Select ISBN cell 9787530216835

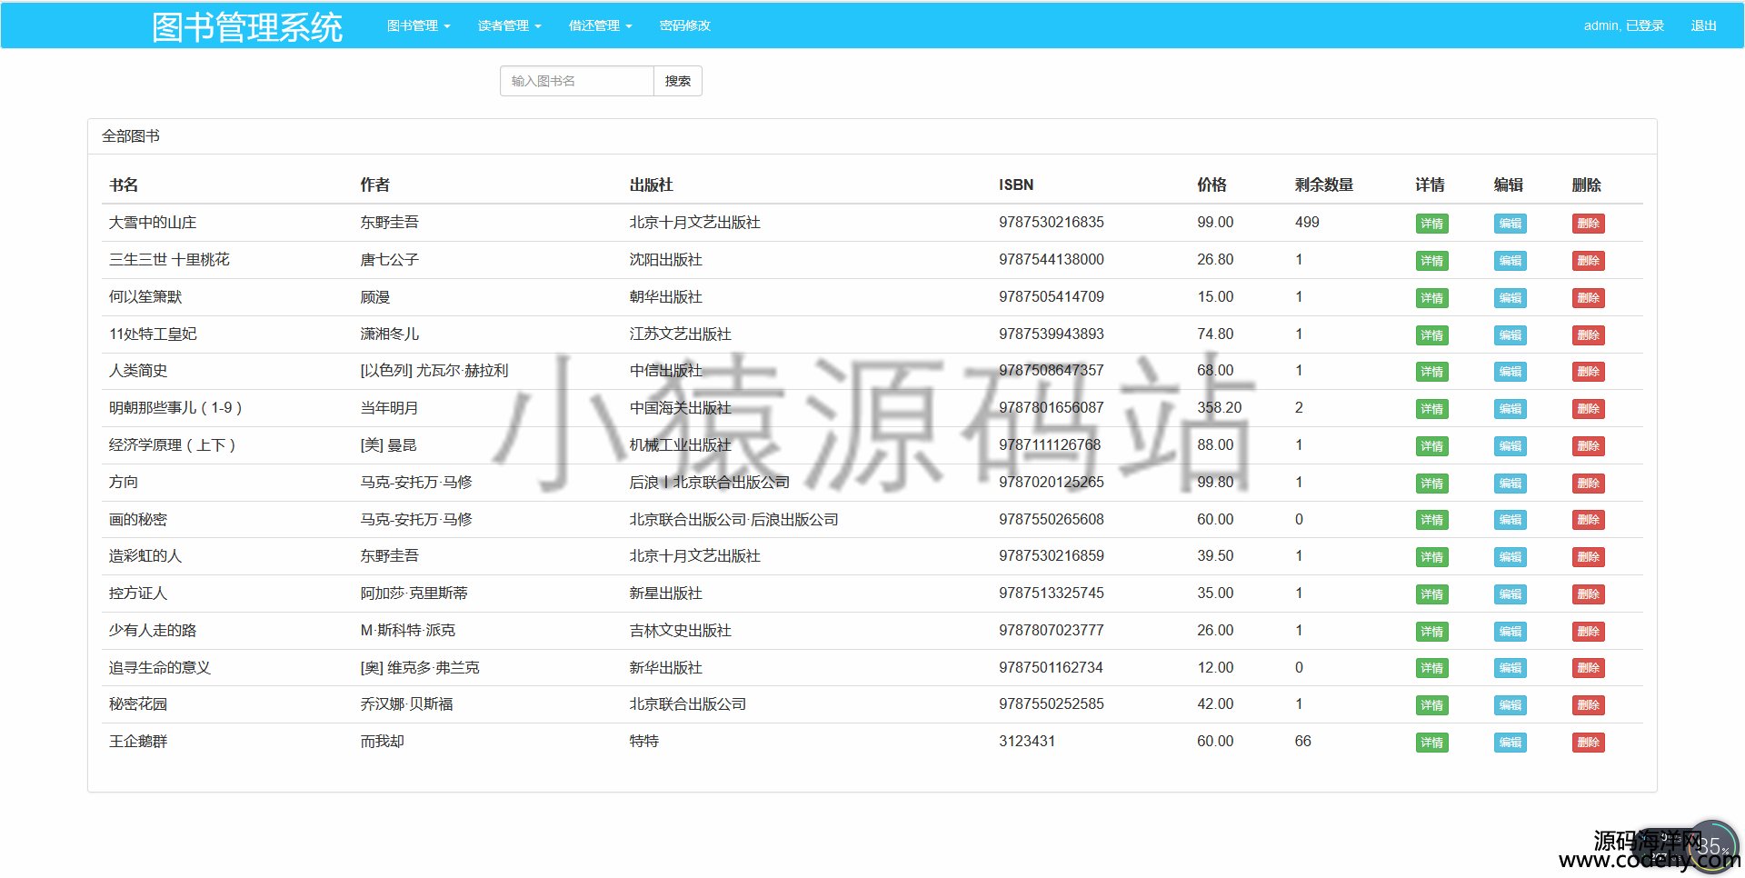(x=1051, y=223)
